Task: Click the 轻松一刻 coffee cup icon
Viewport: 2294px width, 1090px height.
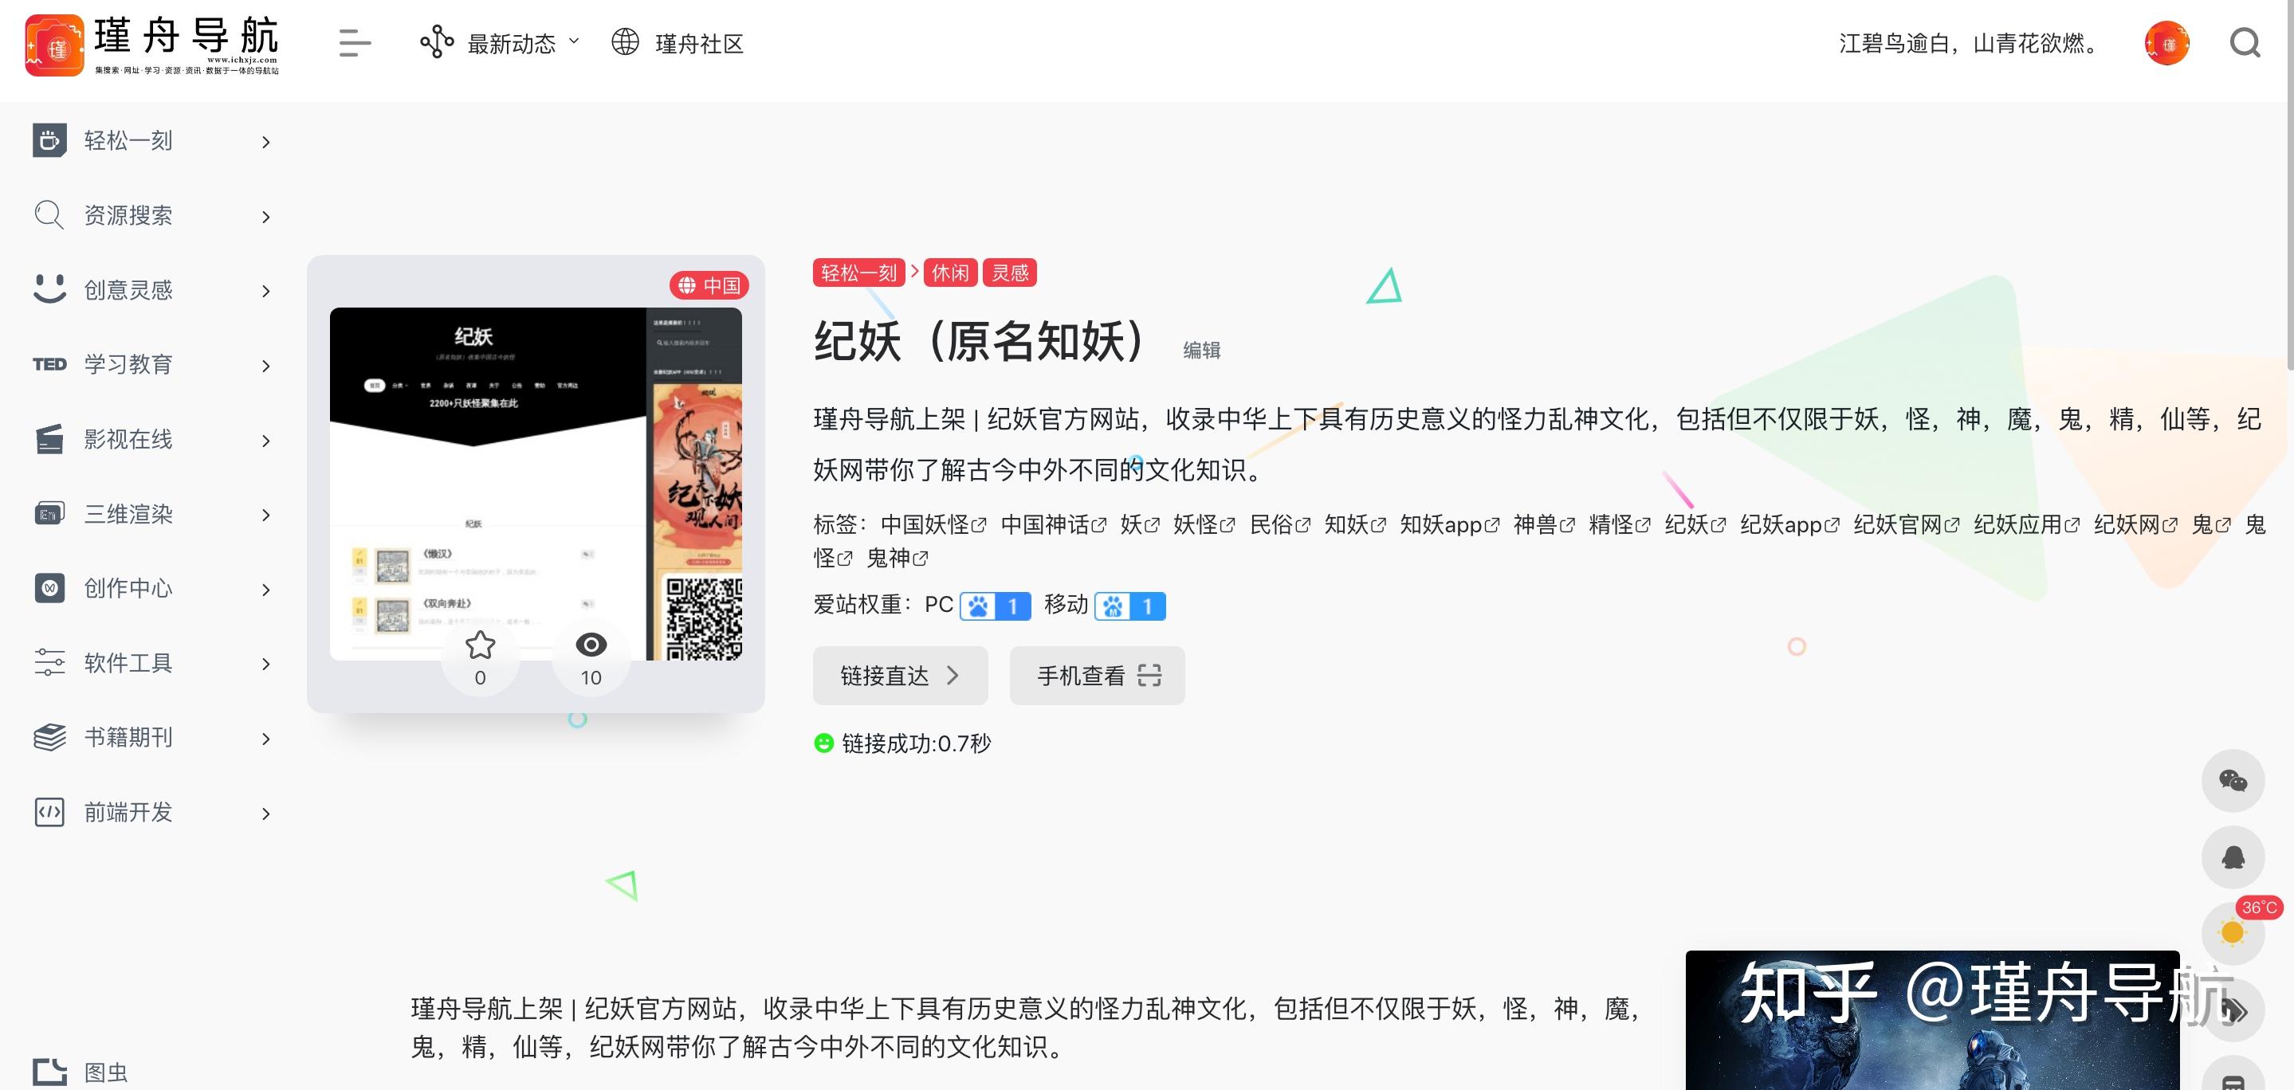Action: click(x=49, y=141)
